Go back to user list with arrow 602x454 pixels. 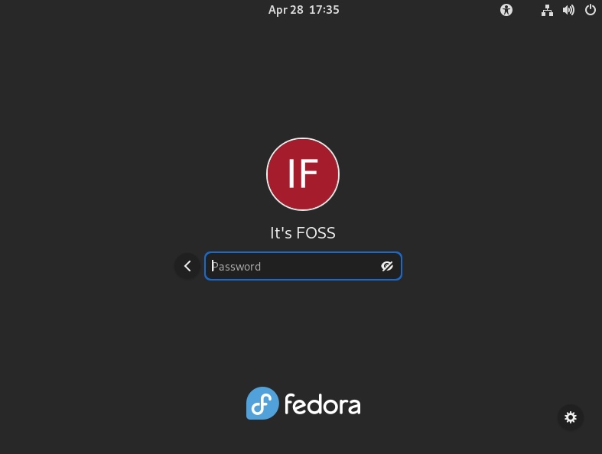click(x=187, y=266)
